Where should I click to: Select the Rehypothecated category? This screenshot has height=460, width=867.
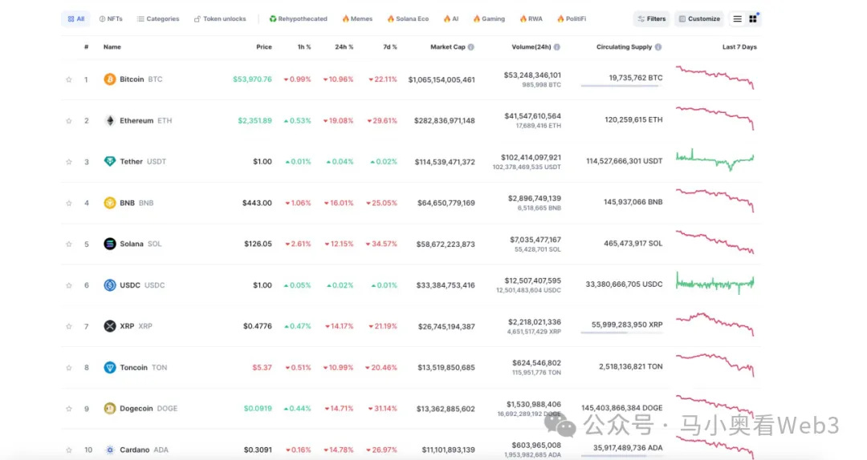tap(298, 18)
